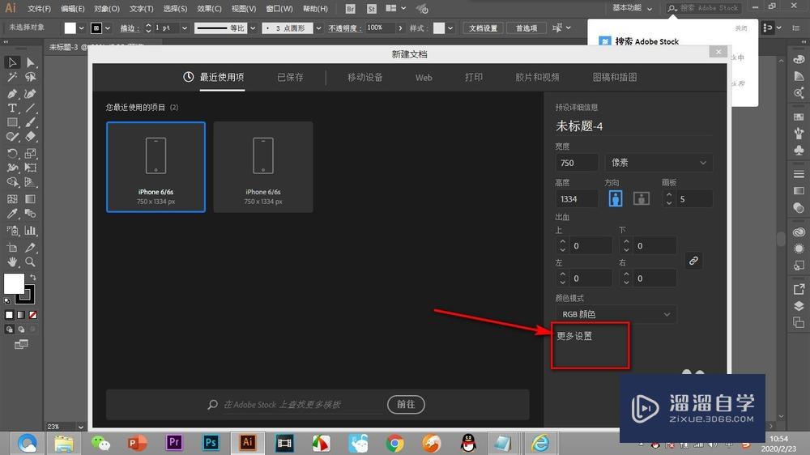Select the Eraser tool
This screenshot has height=455, width=810.
tap(31, 137)
